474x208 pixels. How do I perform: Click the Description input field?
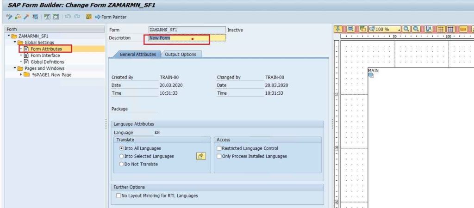click(187, 38)
